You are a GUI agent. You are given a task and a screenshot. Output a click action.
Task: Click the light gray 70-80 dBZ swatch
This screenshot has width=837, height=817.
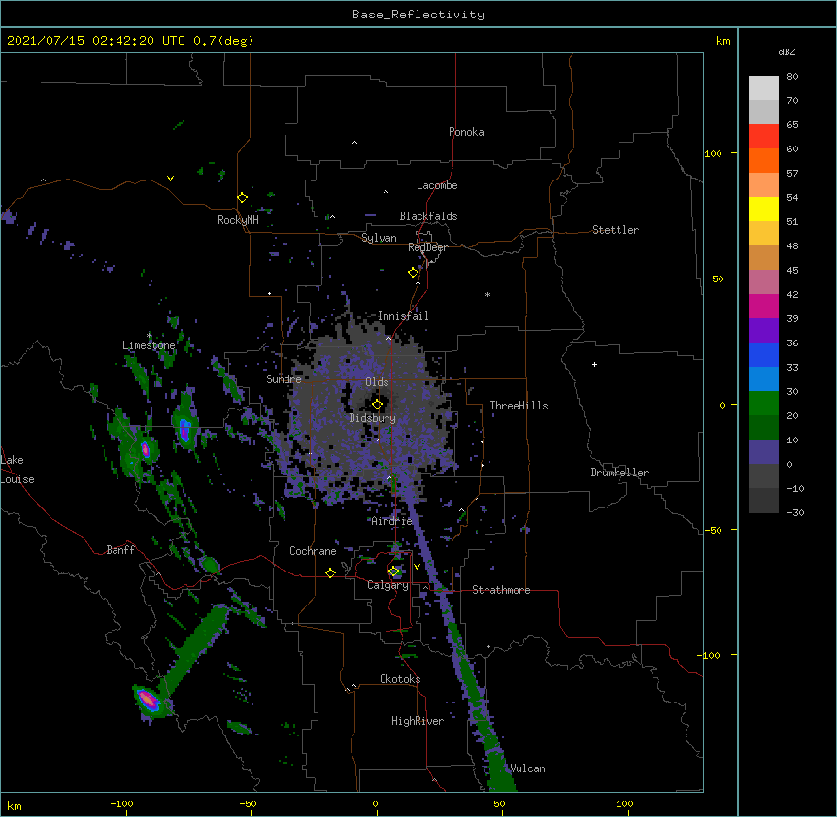(763, 87)
